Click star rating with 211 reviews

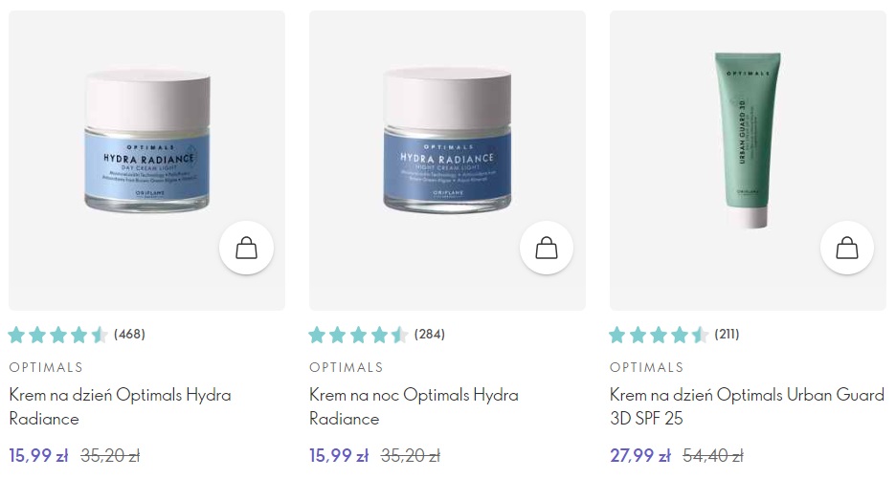coord(659,335)
